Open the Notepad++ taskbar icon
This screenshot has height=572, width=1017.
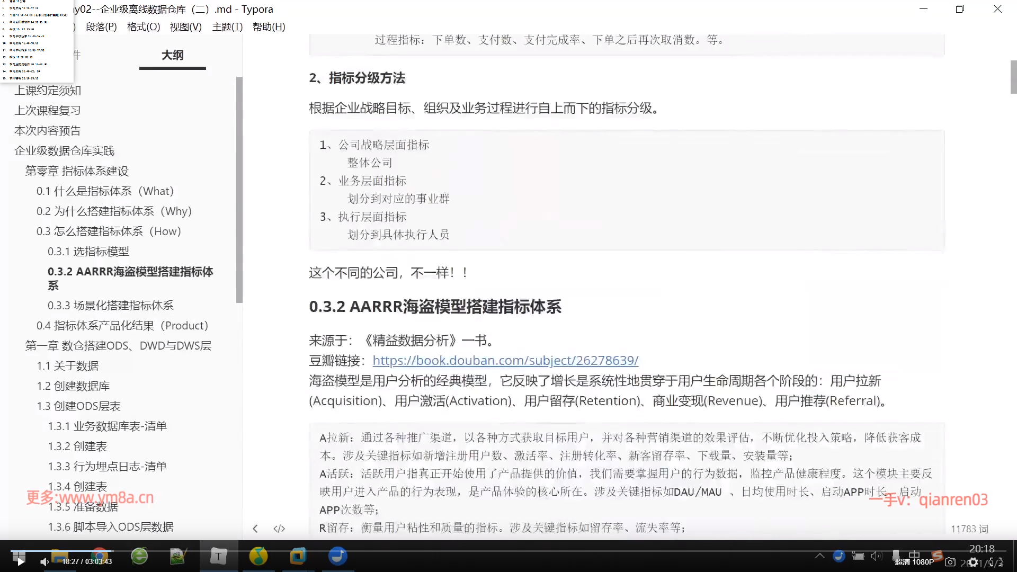pos(178,556)
